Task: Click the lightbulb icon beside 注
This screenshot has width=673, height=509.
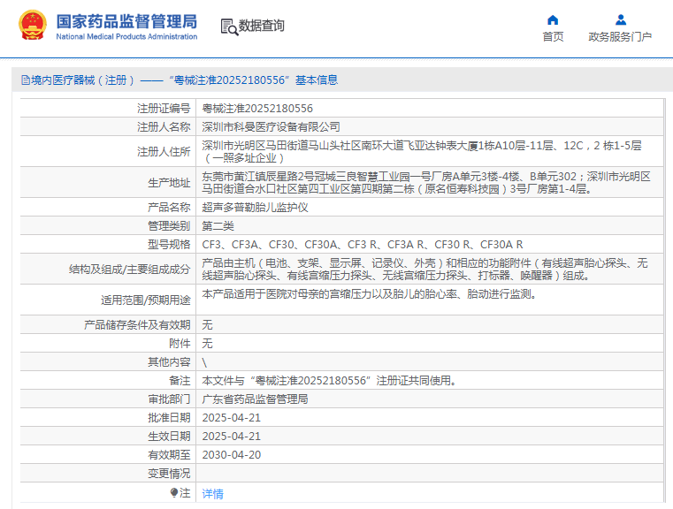Action: 174,493
